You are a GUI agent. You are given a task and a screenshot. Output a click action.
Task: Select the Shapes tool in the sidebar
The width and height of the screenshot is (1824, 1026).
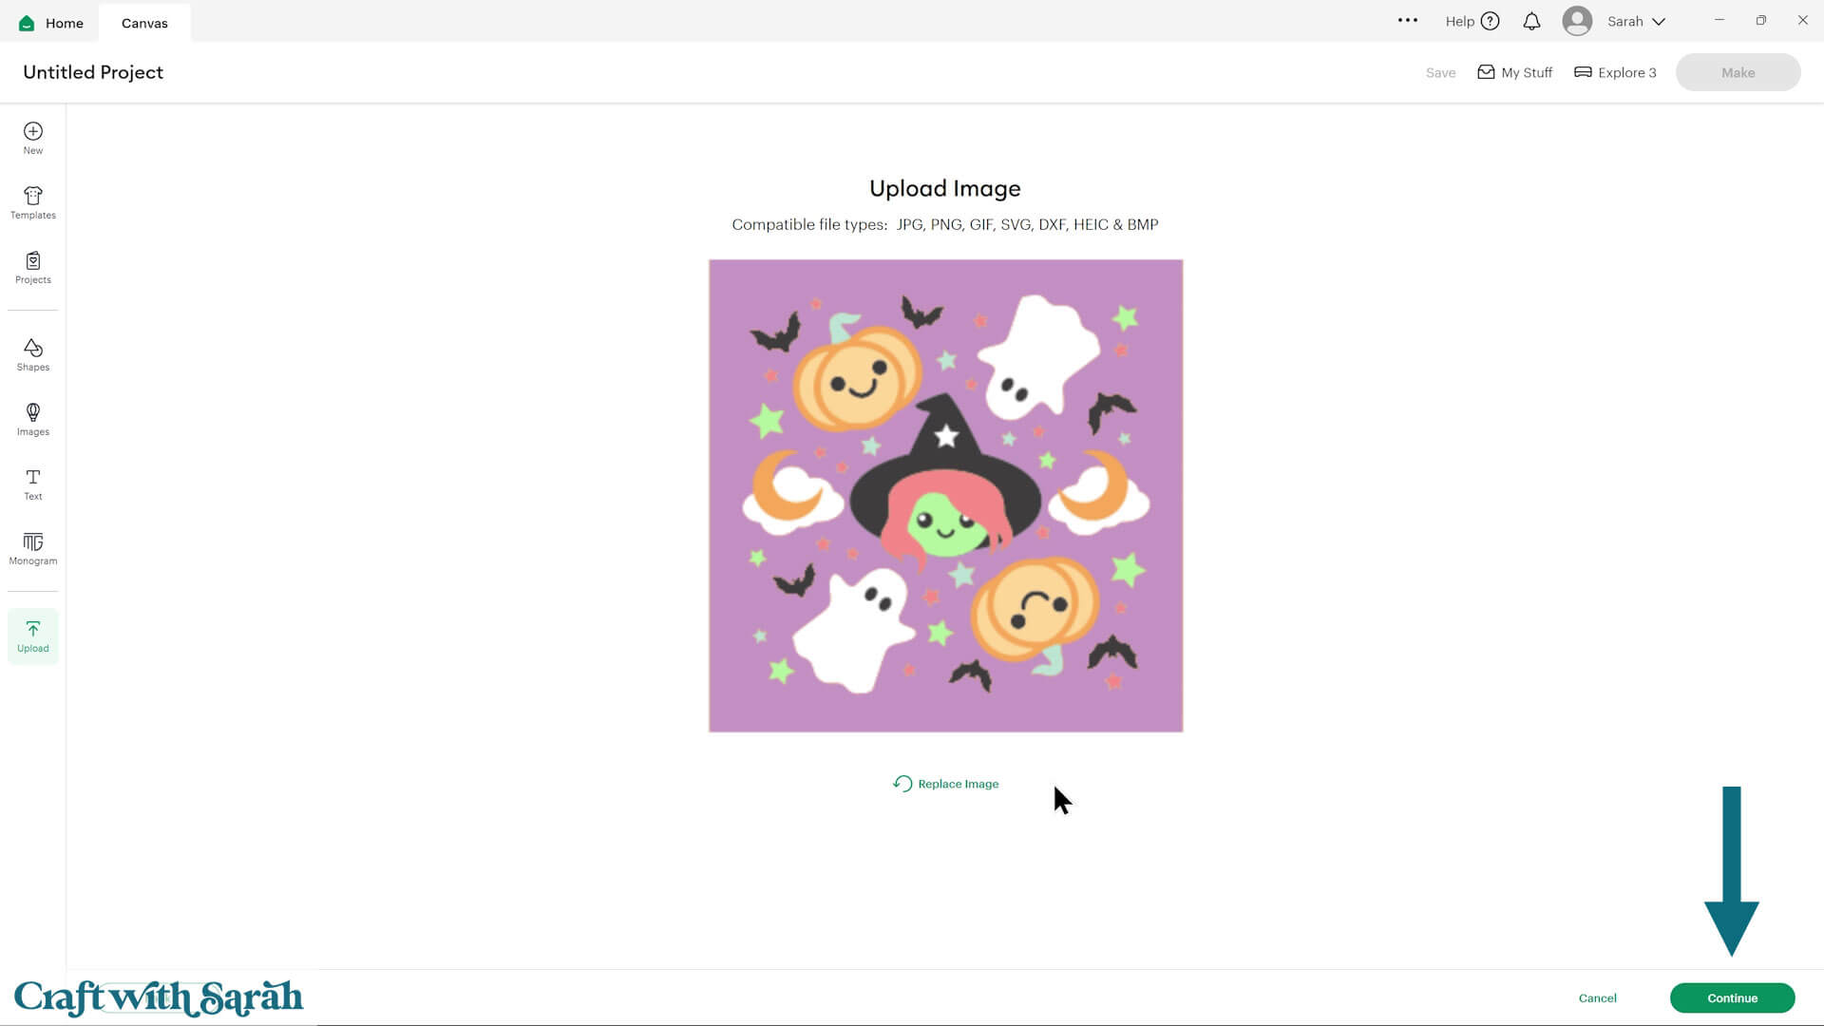(x=32, y=353)
